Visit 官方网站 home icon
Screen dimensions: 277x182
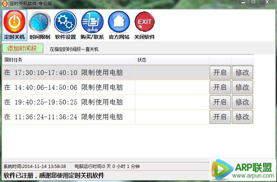(119, 25)
